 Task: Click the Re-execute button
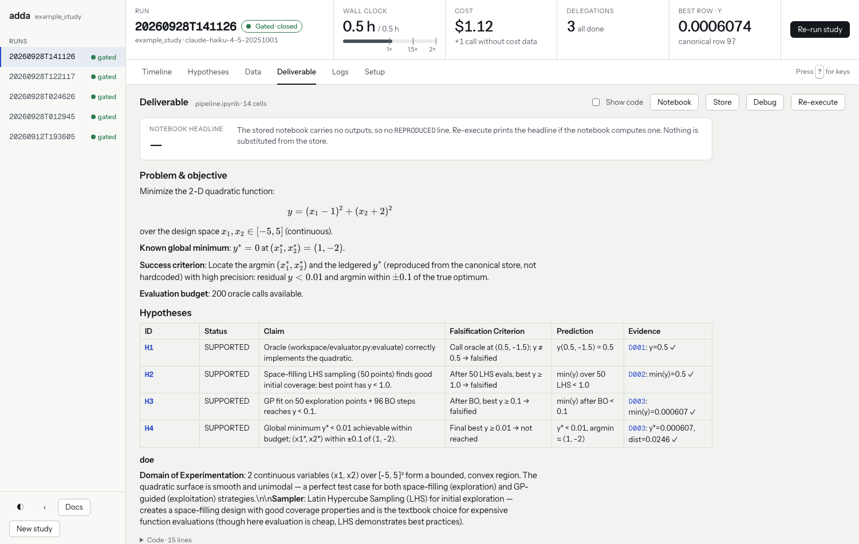tap(818, 102)
